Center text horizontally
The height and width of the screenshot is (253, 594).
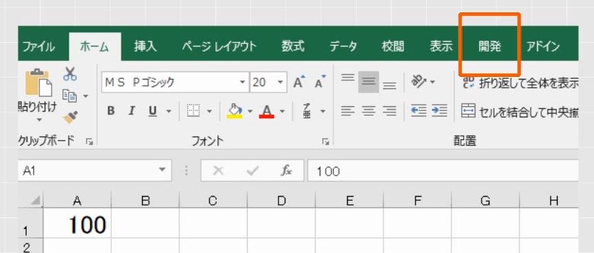click(x=368, y=111)
